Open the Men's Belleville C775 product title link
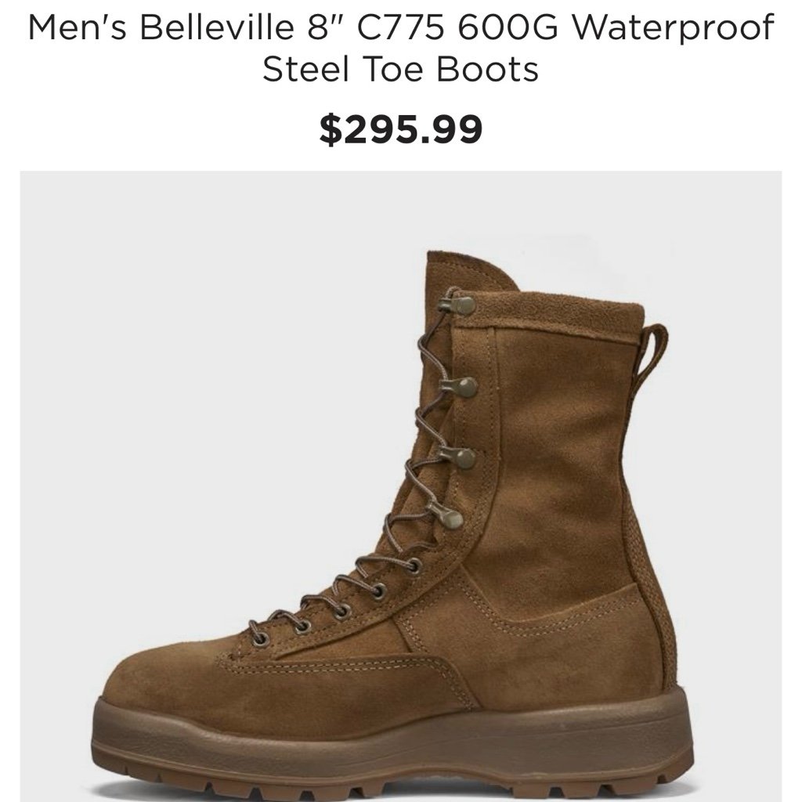This screenshot has height=802, width=802. point(400,48)
